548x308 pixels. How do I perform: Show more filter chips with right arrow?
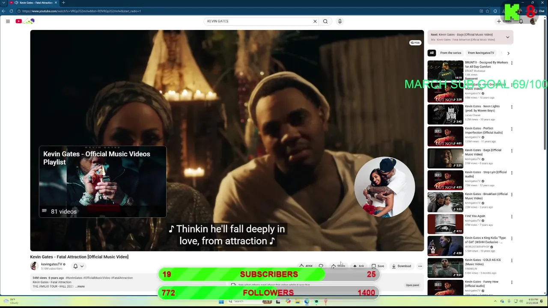[508, 53]
